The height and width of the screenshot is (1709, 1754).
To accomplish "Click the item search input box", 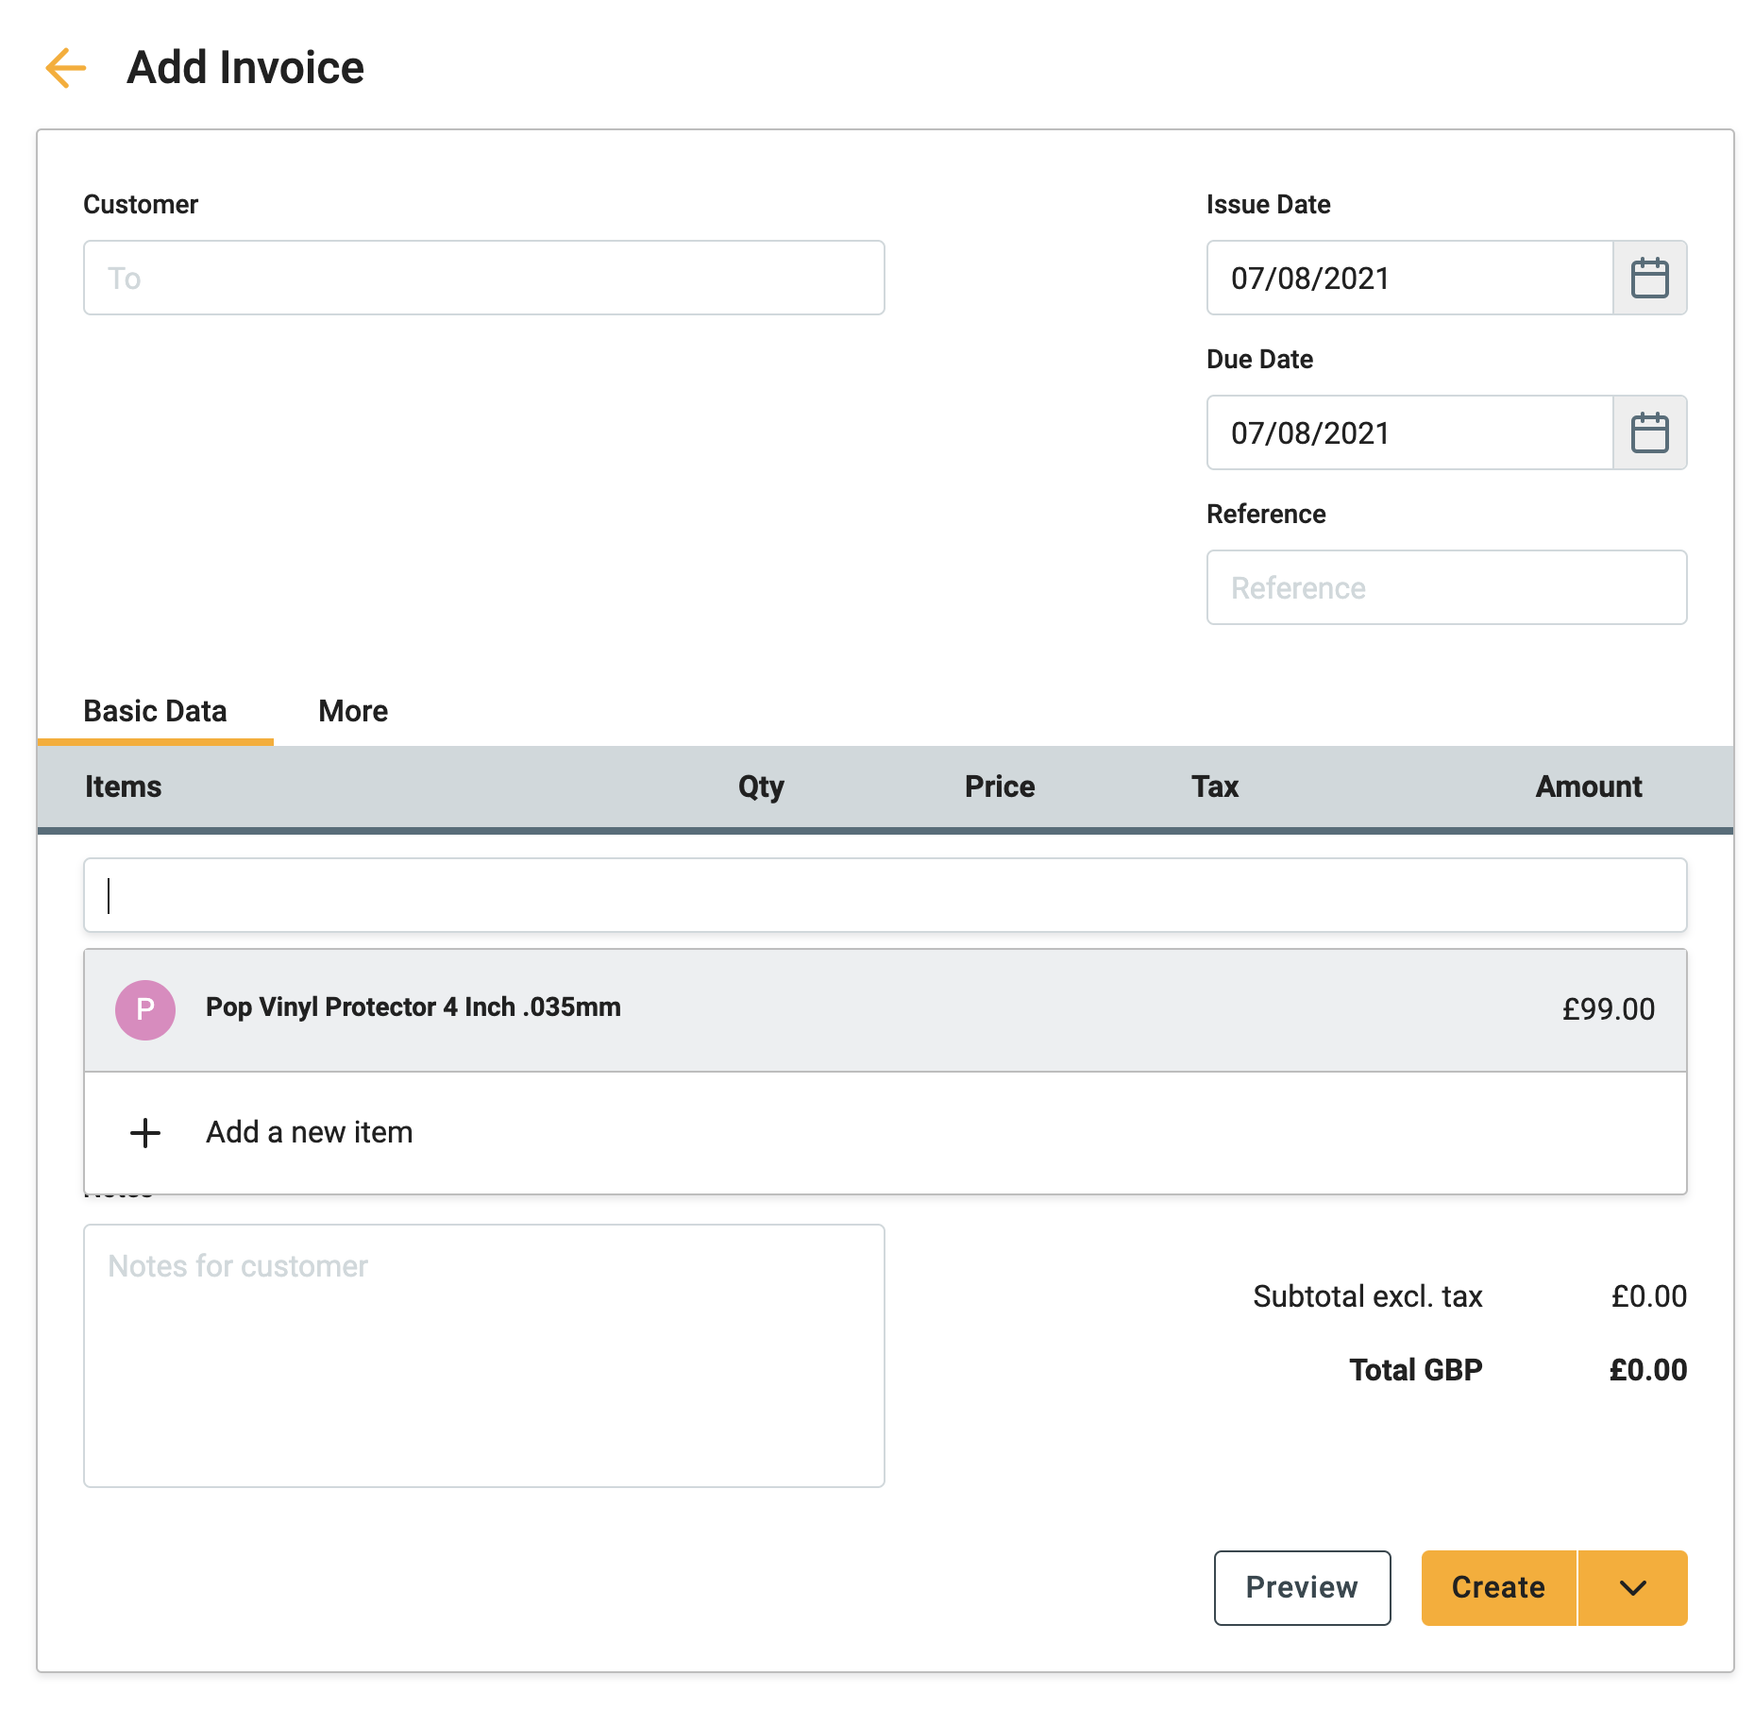I will tap(885, 895).
